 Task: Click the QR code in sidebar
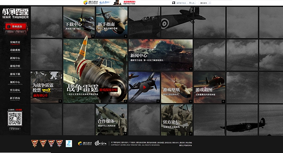[x=15, y=118]
